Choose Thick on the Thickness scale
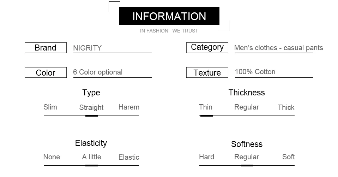The width and height of the screenshot is (338, 177). click(286, 107)
